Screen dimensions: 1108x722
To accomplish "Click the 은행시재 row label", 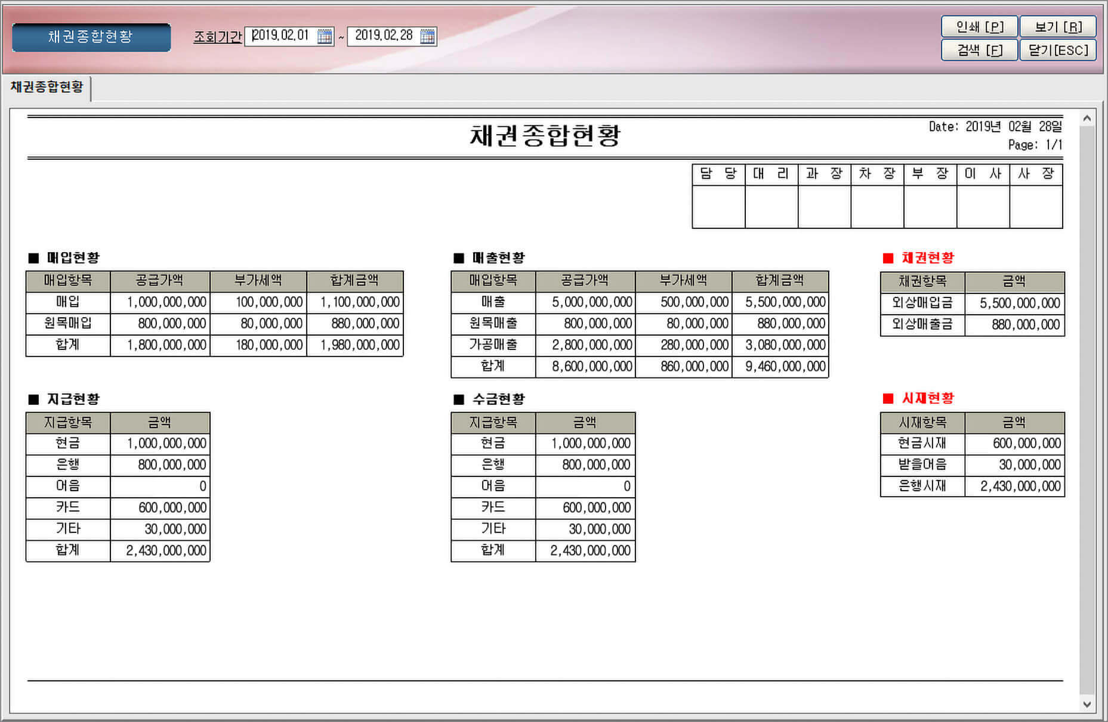I will (x=922, y=486).
